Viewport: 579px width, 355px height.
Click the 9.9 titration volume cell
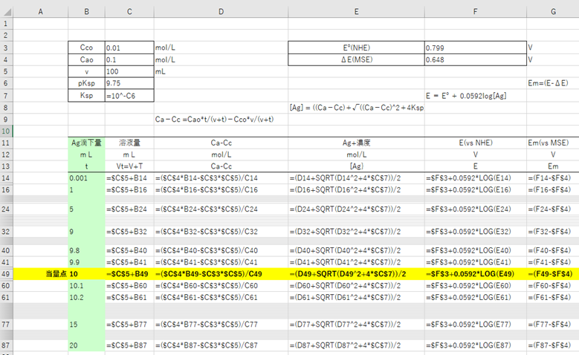(x=86, y=262)
